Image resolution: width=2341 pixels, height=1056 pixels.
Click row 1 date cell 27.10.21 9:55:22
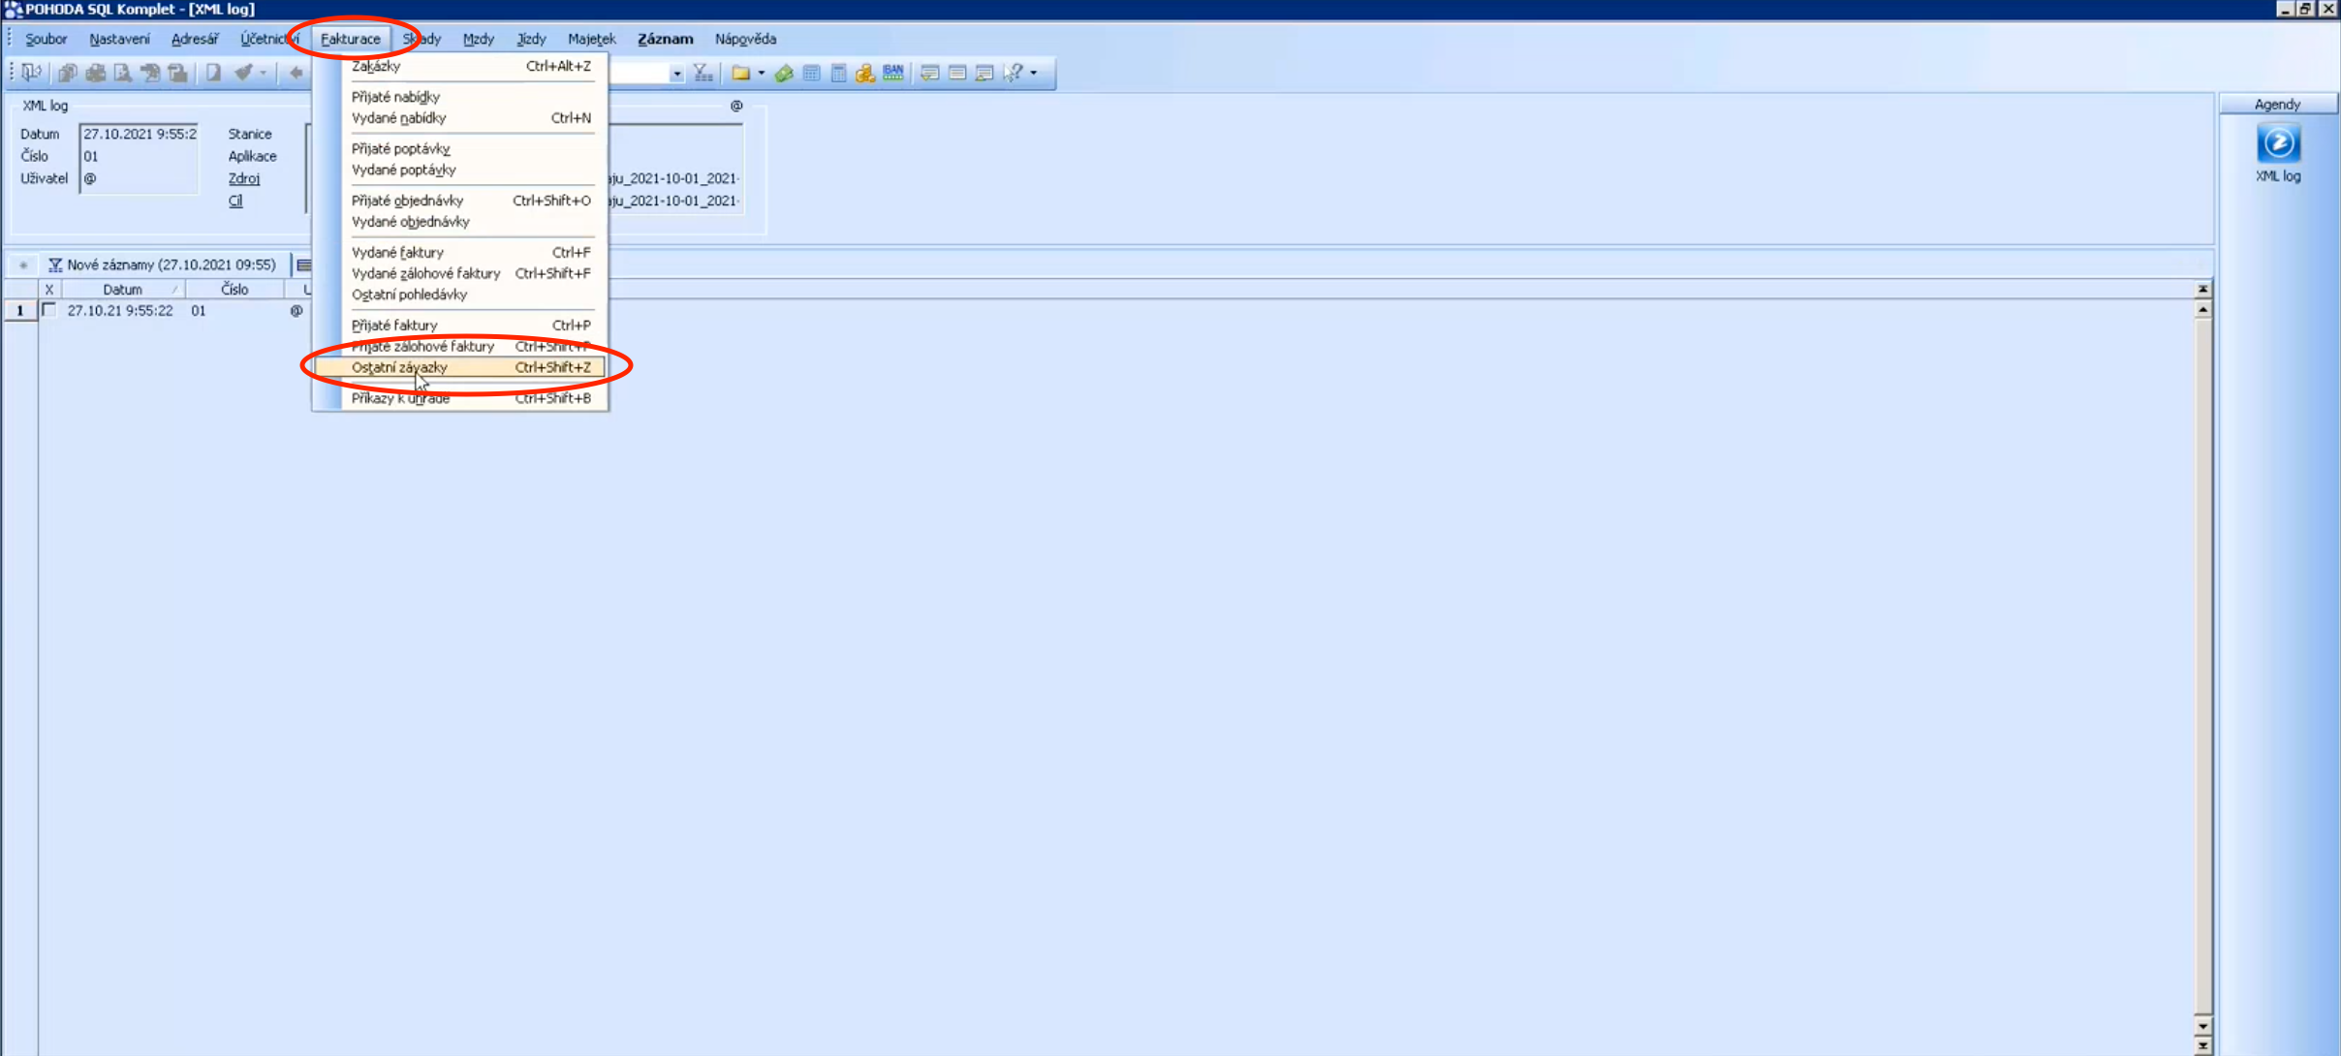point(120,311)
